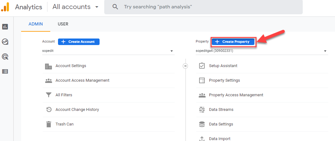Click the Create Account button

(78, 42)
